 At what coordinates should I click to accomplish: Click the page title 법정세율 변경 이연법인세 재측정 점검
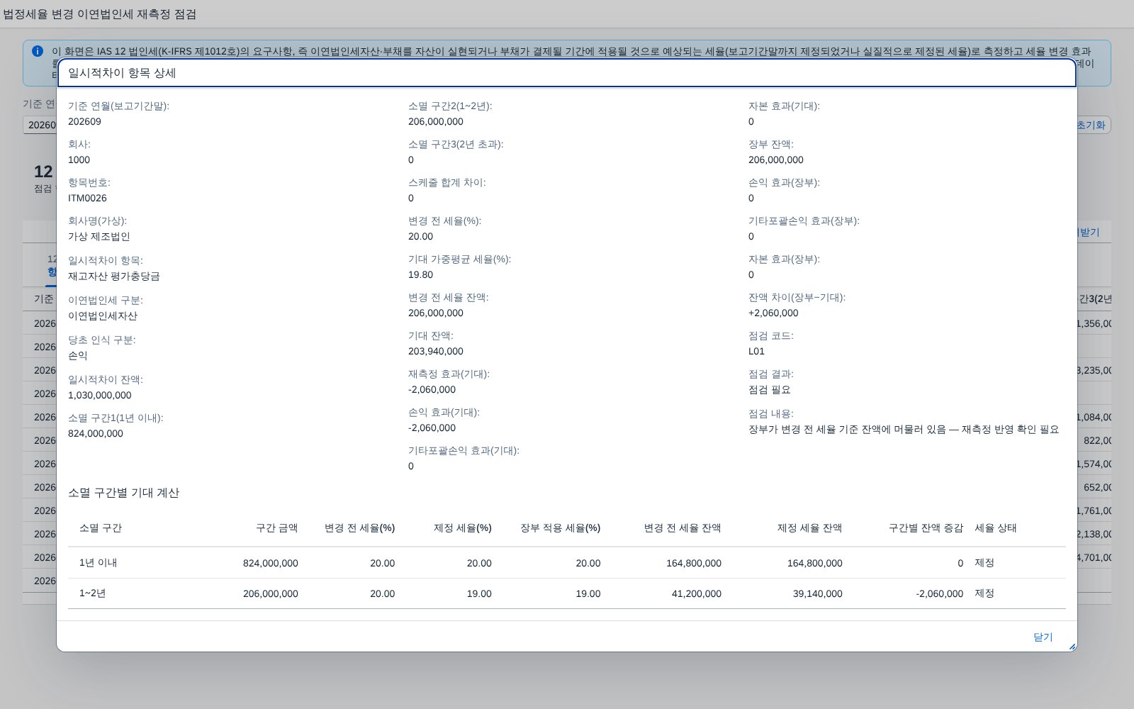coord(100,14)
